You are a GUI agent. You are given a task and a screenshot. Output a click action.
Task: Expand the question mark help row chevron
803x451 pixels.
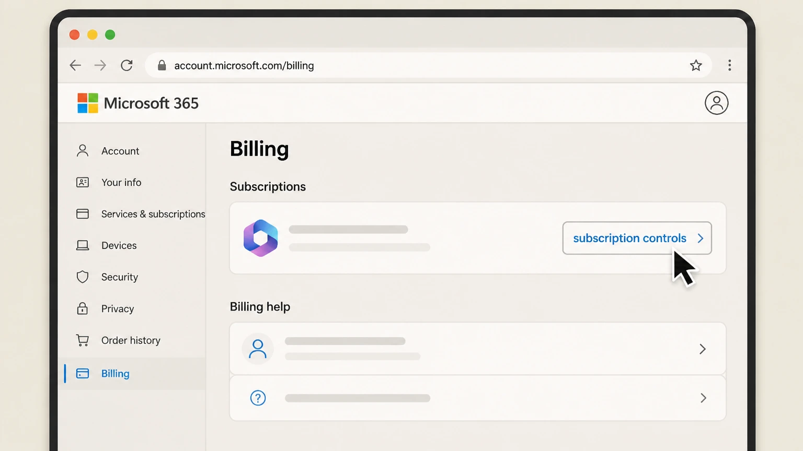click(x=703, y=398)
